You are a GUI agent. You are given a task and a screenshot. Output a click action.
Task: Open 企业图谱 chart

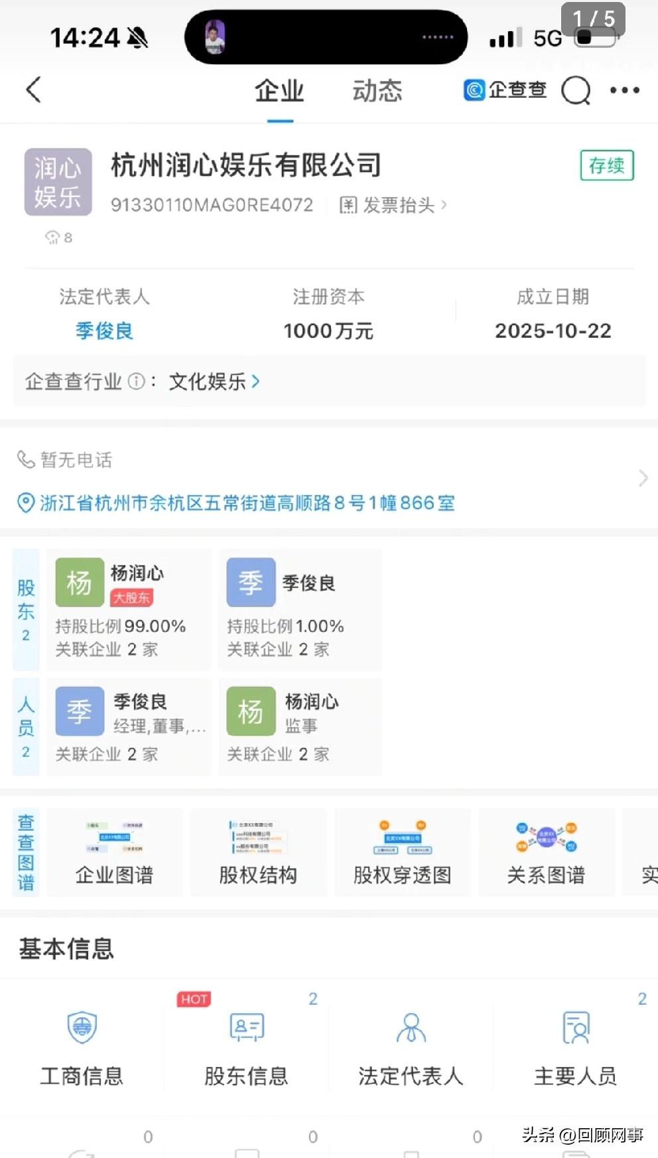114,853
